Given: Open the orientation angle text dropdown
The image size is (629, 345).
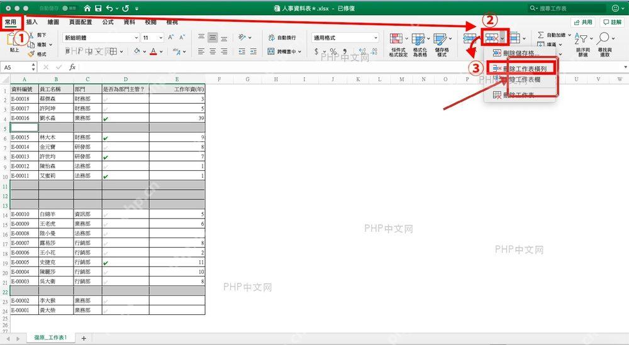Looking at the screenshot, I should pyautogui.click(x=244, y=38).
